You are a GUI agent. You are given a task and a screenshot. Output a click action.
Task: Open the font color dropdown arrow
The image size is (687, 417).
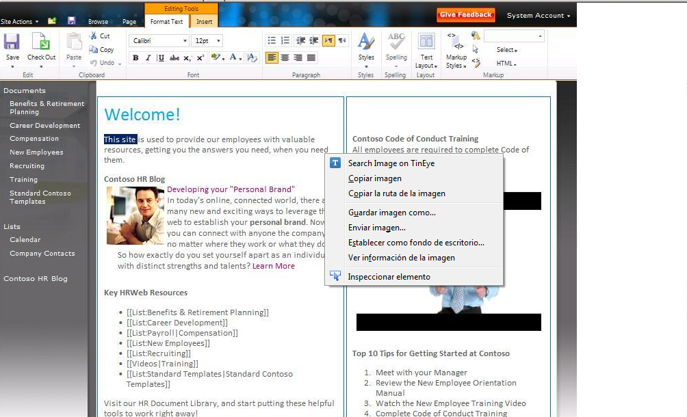tap(241, 58)
